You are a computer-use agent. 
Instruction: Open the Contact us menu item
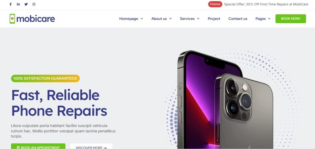click(x=238, y=19)
